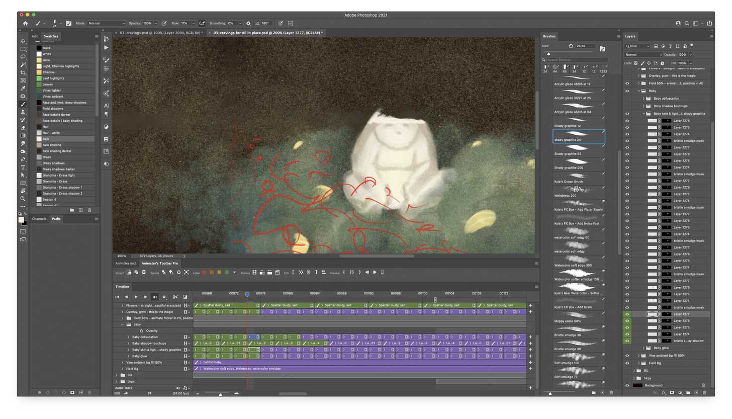Click the Search Brushes input field
Viewport: 732px width, 419px height.
coord(577,60)
